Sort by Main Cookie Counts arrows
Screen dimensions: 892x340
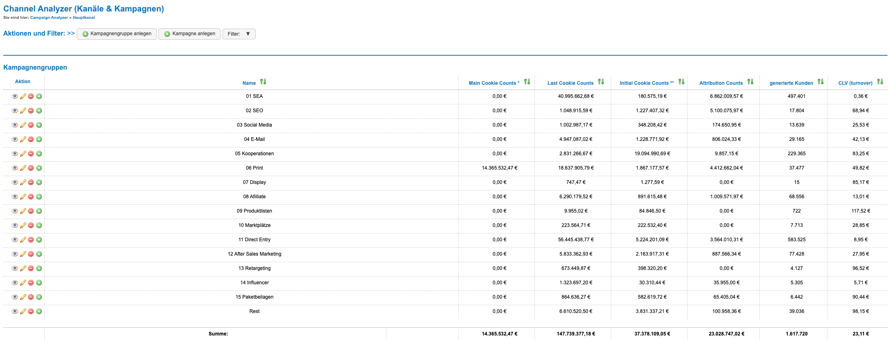pyautogui.click(x=527, y=82)
